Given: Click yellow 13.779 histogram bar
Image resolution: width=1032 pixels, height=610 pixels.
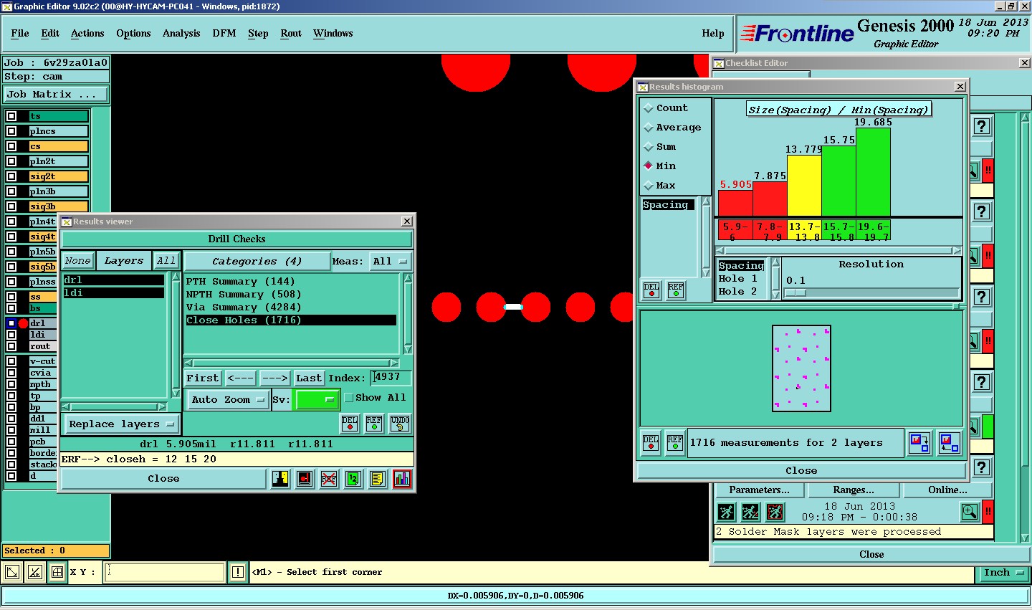Looking at the screenshot, I should (x=804, y=185).
